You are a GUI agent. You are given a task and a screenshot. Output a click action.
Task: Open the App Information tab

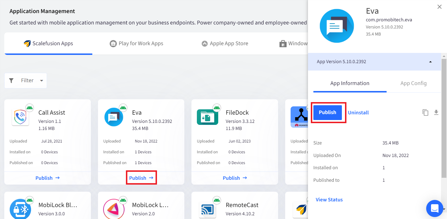coord(350,83)
